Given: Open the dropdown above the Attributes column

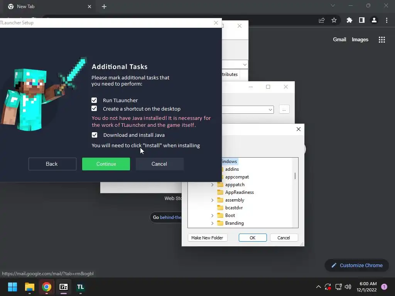Looking at the screenshot, I should 245,65.
